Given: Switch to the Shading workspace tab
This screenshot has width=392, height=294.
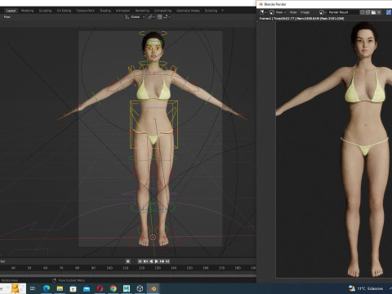Looking at the screenshot, I should point(105,11).
